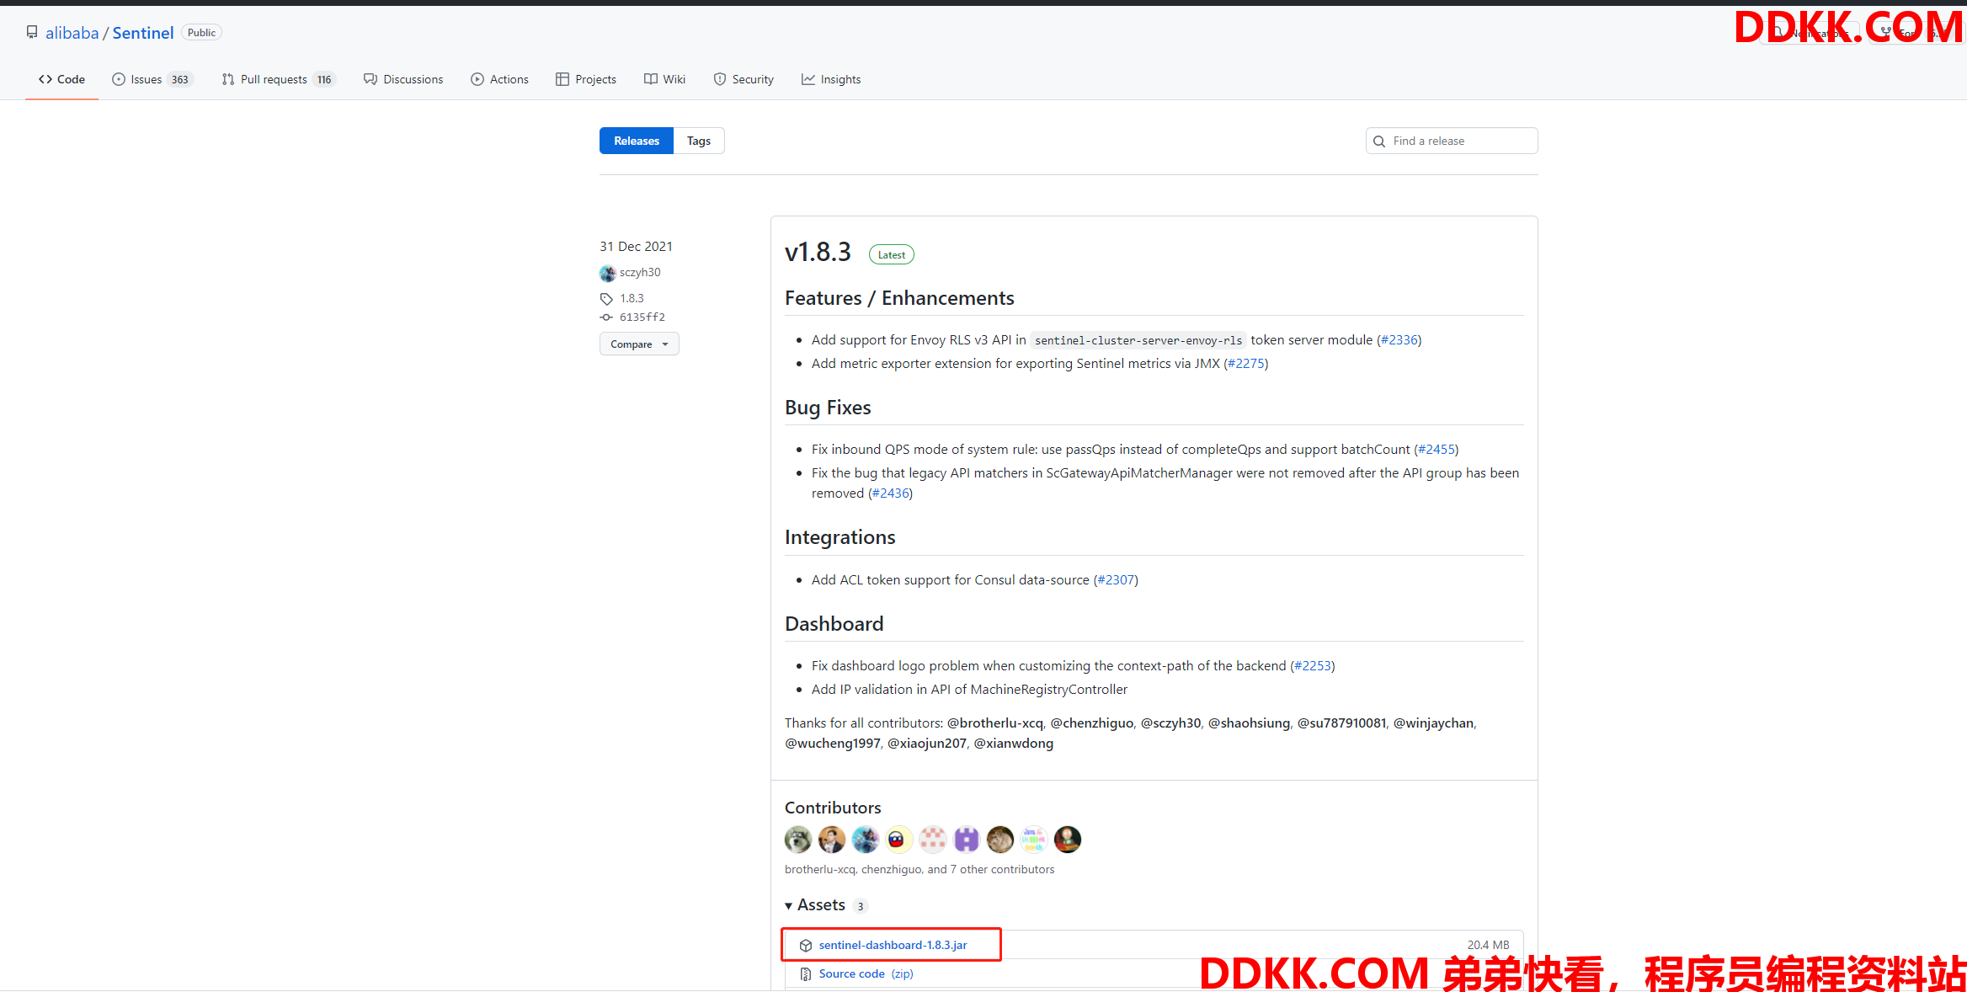Image resolution: width=1967 pixels, height=992 pixels.
Task: Click the alibaba owner link
Action: click(x=72, y=33)
